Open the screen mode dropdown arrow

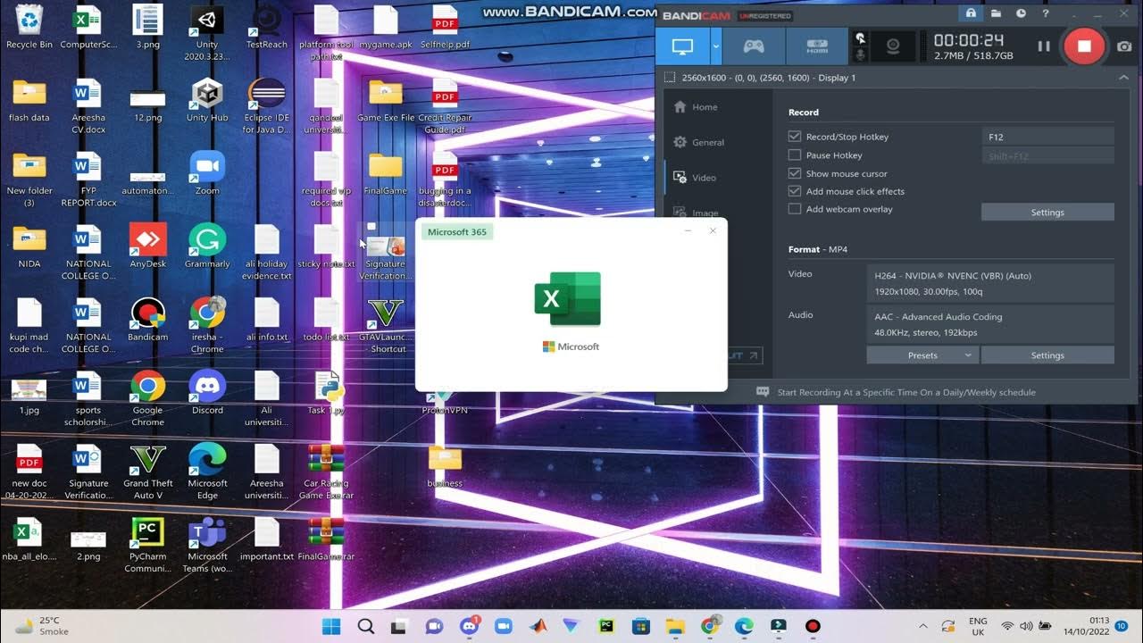coord(715,46)
